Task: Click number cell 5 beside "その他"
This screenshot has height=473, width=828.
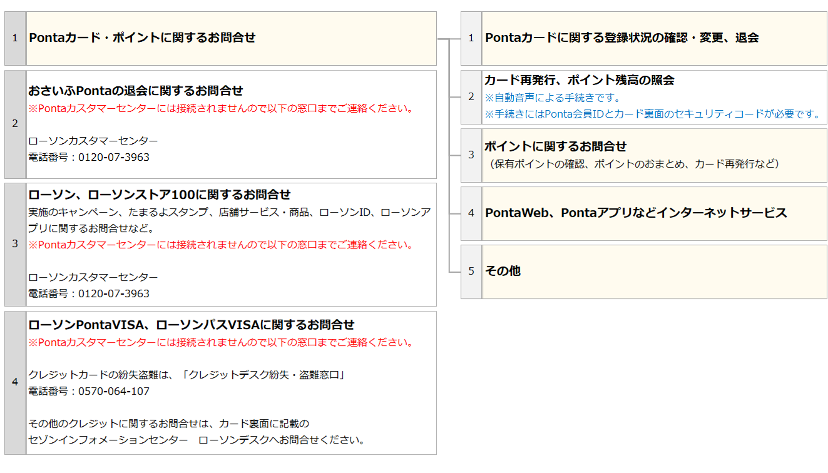Action: tap(471, 272)
